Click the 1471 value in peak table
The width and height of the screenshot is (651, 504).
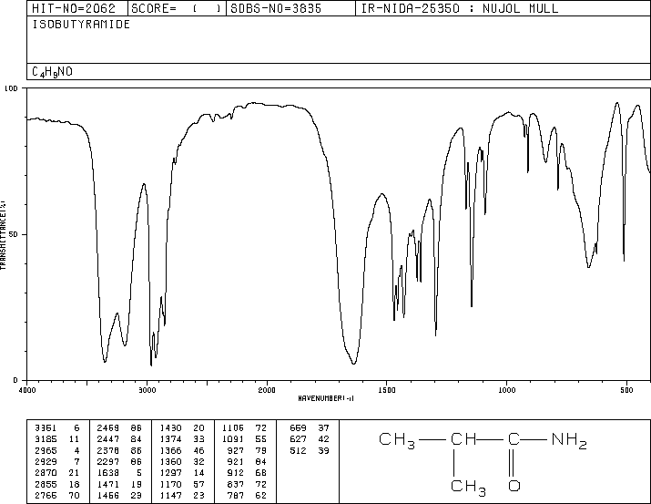(108, 484)
